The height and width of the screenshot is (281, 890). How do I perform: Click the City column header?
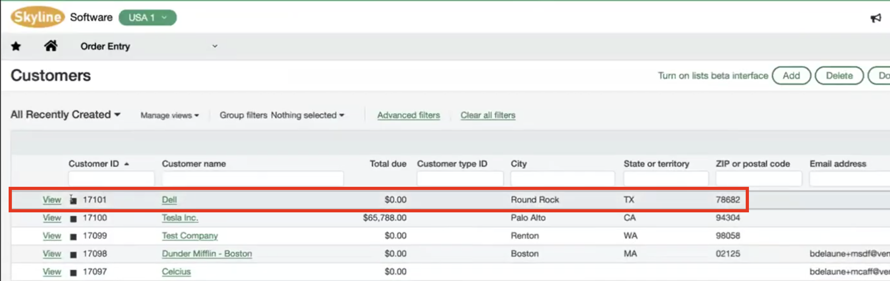519,164
